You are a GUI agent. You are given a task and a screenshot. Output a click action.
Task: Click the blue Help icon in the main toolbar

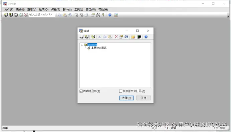click(110, 15)
